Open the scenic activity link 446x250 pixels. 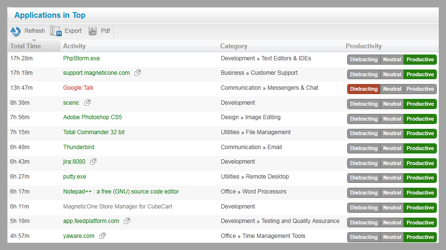(x=71, y=103)
